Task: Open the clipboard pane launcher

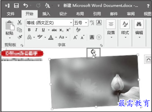Action: [22, 45]
